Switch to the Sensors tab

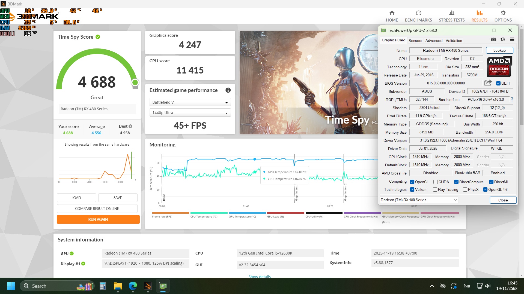(x=415, y=41)
